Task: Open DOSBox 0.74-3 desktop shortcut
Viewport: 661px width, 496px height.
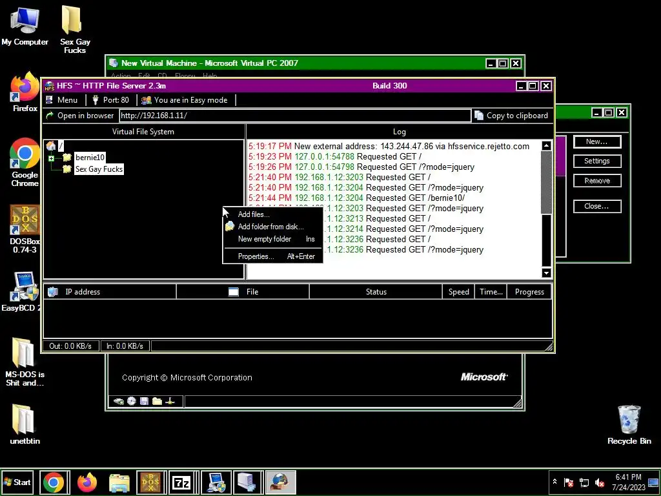Action: [x=25, y=229]
